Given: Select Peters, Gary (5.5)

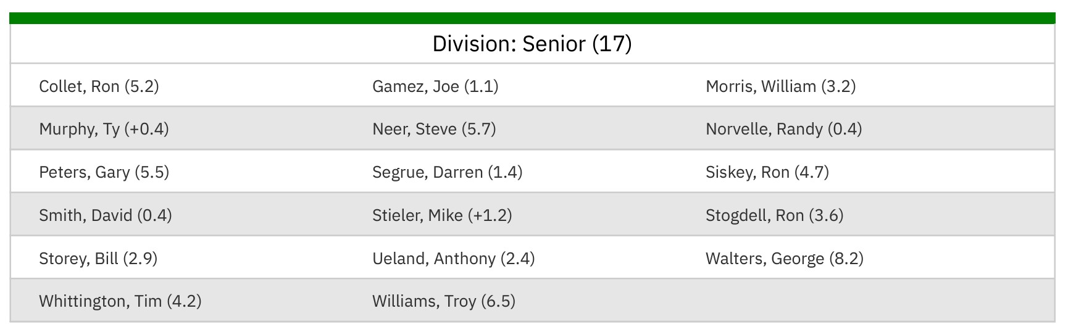Looking at the screenshot, I should [x=104, y=172].
